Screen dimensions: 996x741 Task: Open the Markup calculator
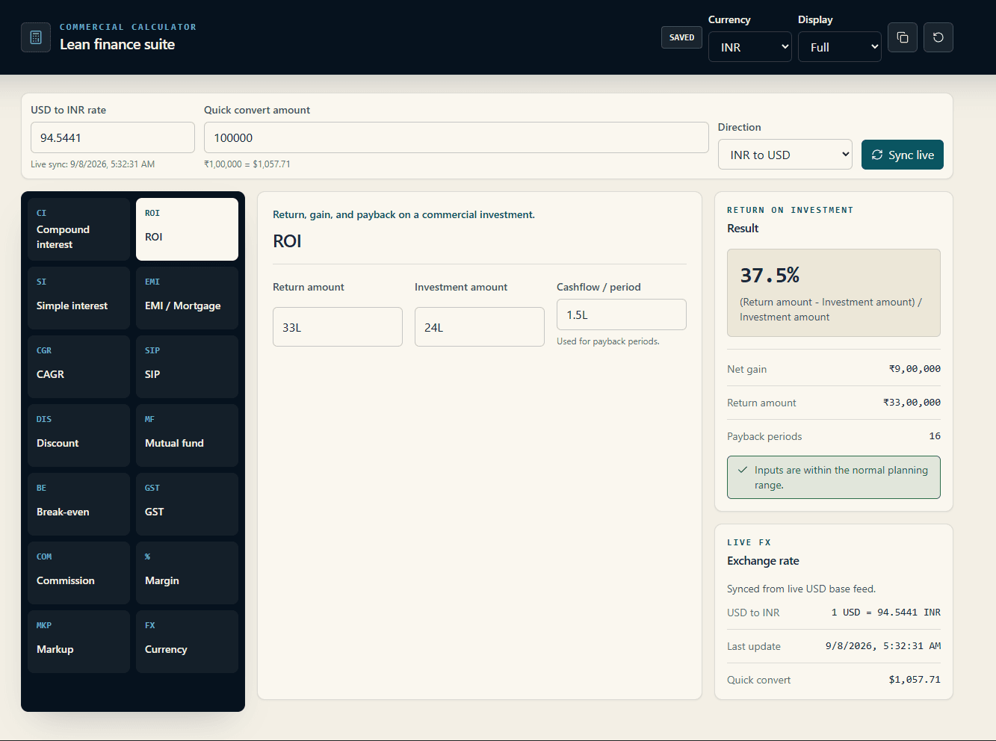(x=78, y=642)
